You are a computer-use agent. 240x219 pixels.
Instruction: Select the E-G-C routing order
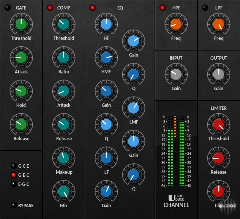pos(14,184)
